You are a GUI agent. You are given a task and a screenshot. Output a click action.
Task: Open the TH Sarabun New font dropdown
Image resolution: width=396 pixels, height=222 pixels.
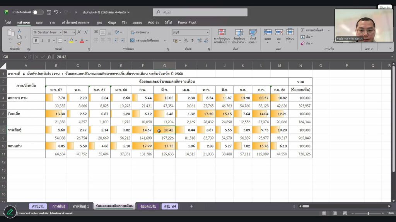(x=46, y=32)
